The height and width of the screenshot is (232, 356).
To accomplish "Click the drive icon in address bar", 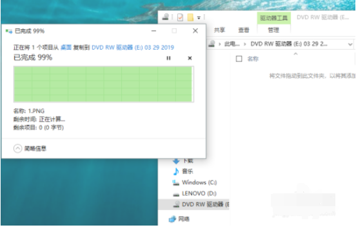I will click(x=212, y=44).
